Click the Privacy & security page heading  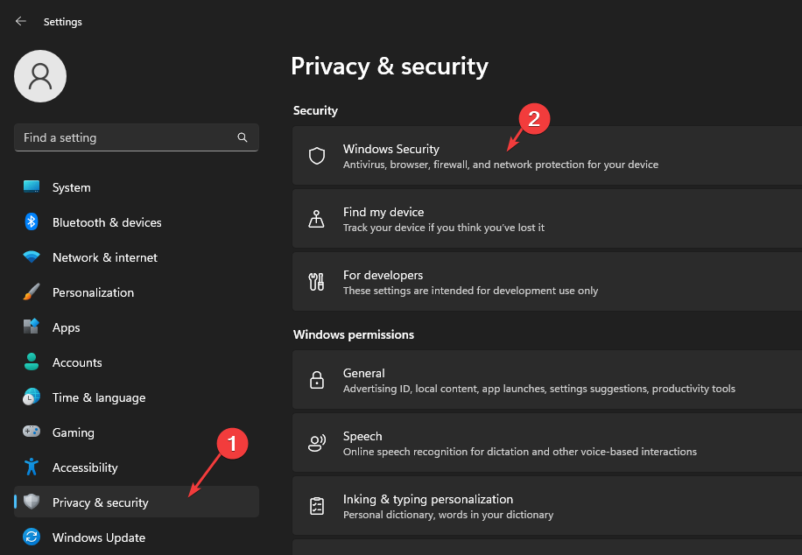pyautogui.click(x=390, y=67)
